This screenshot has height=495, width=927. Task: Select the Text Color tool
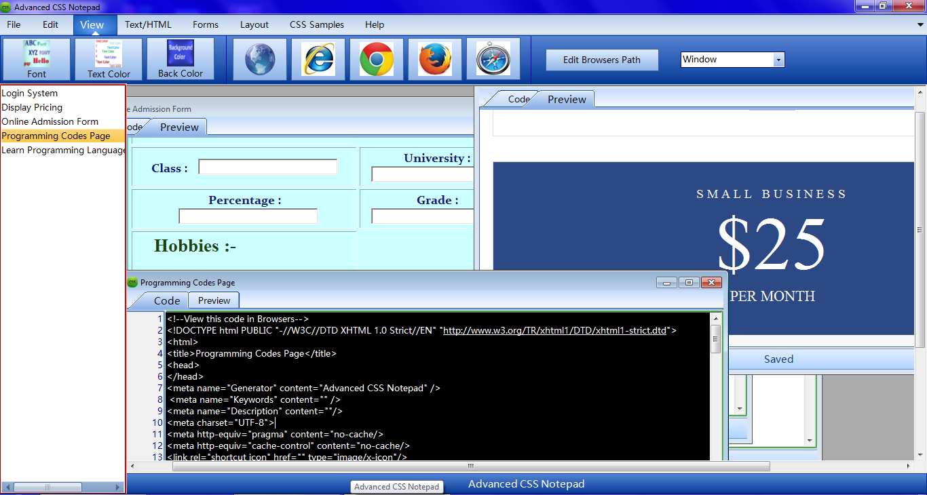[109, 58]
